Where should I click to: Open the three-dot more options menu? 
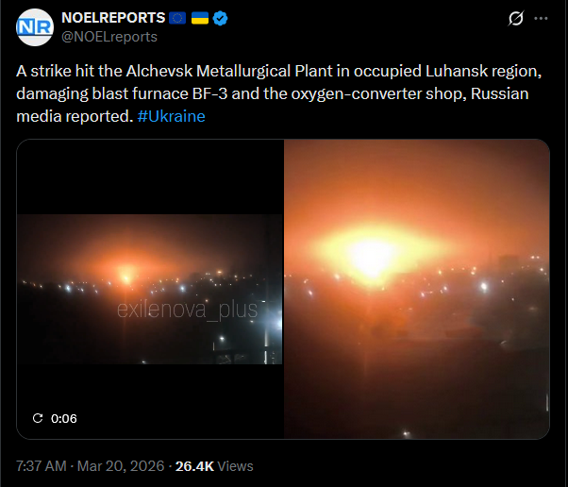point(541,18)
